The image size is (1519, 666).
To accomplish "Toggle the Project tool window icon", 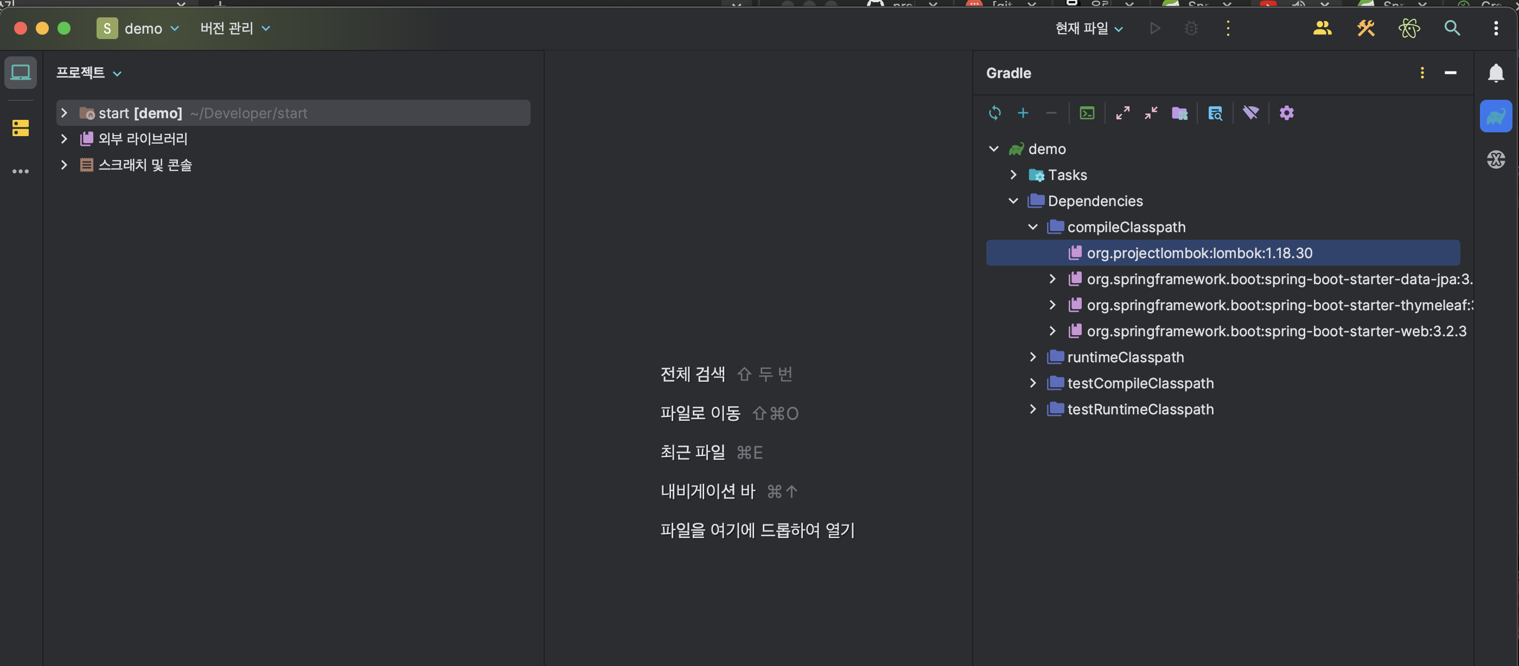I will pyautogui.click(x=21, y=73).
